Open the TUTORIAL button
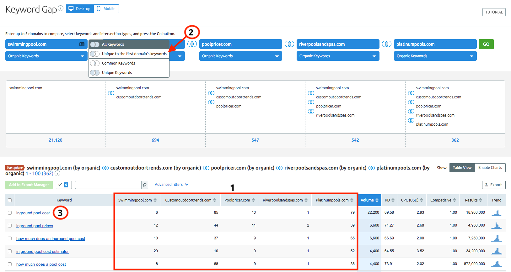The image size is (511, 272). point(494,12)
